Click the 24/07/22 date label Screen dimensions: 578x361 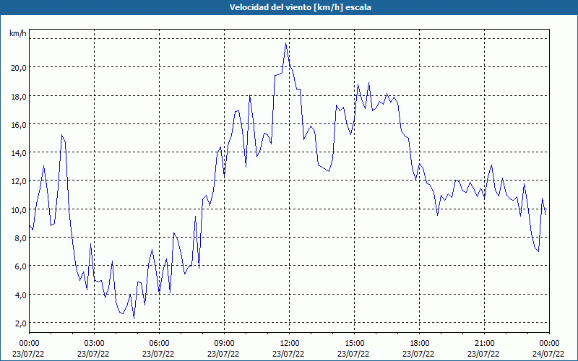(548, 354)
